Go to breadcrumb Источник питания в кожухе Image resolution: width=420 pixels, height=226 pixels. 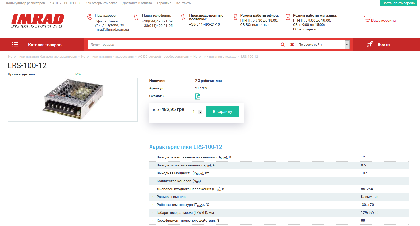(215, 57)
